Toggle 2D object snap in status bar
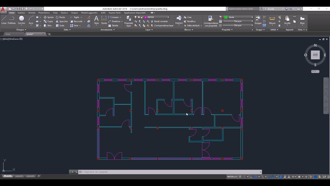 (x=273, y=177)
